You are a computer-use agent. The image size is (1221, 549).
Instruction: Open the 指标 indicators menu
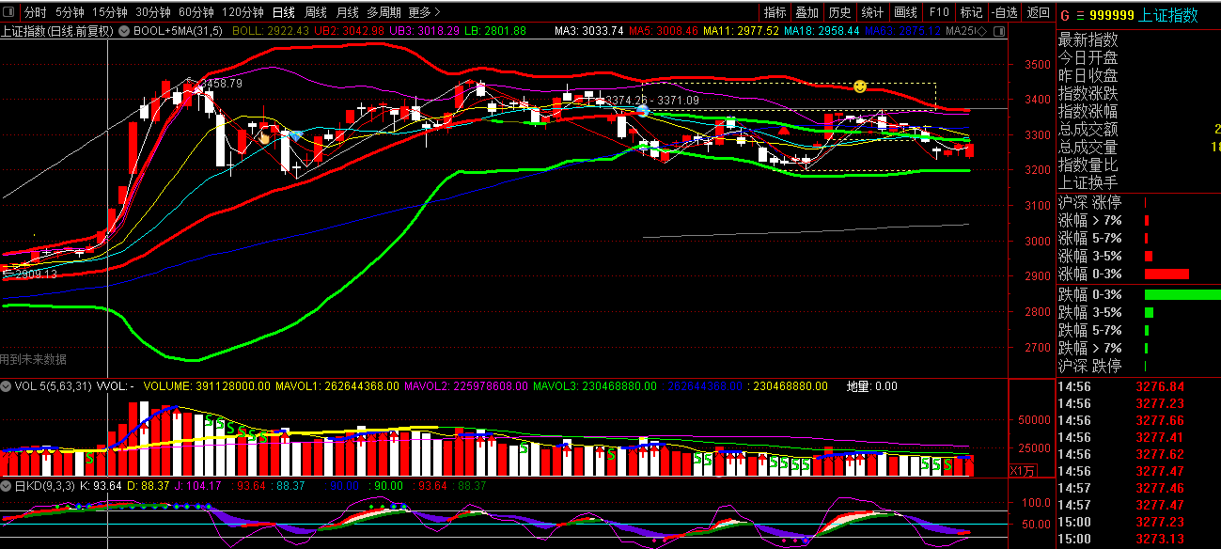[x=775, y=12]
